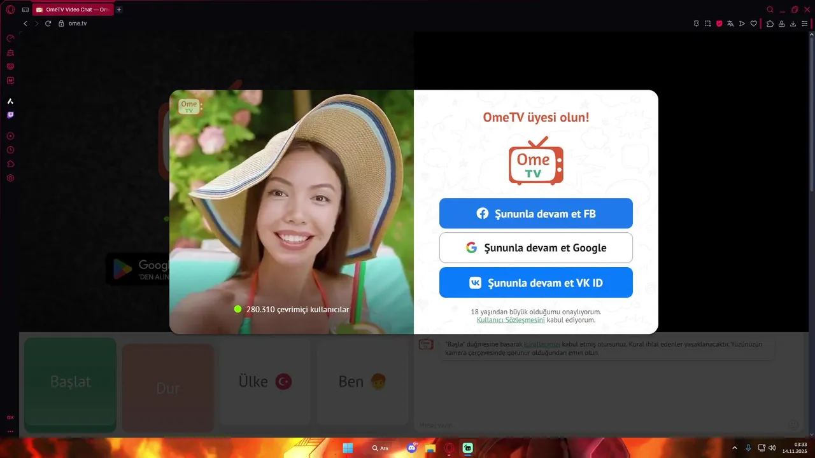Continue with FB login button

pos(536,213)
